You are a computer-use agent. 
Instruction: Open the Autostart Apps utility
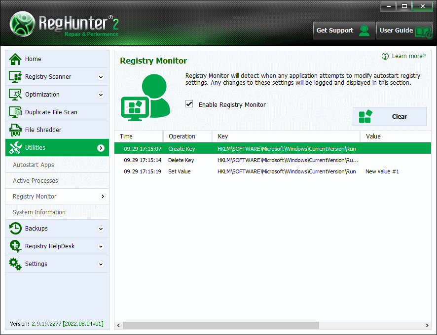click(x=34, y=165)
